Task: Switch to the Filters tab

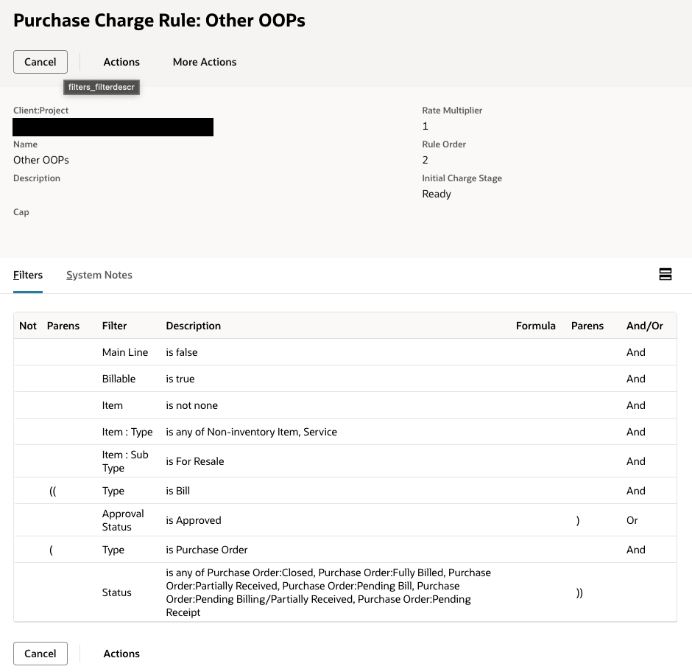Action: (x=28, y=275)
